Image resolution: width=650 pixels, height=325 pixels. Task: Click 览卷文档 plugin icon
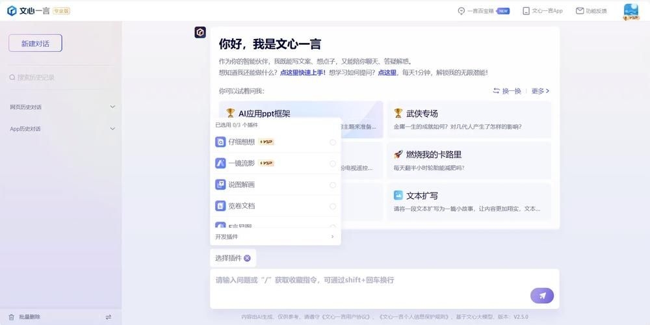[220, 206]
